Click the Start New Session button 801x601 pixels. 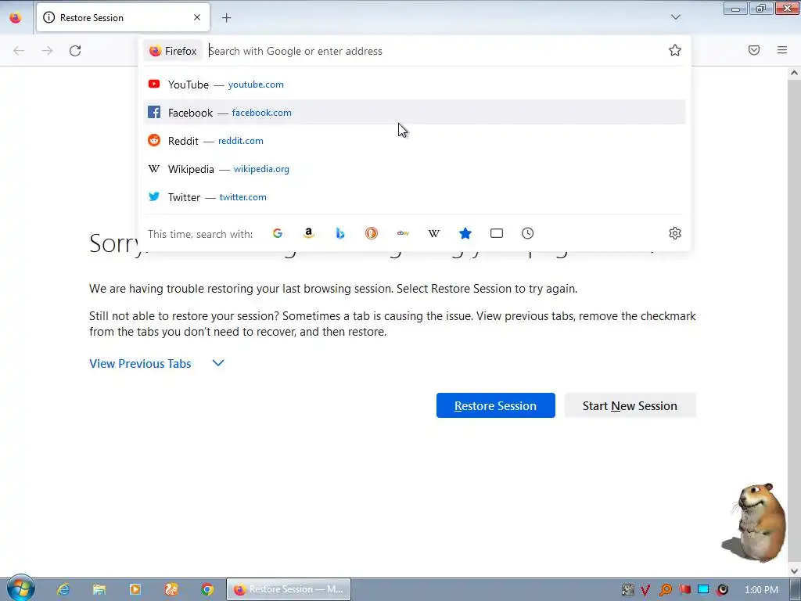click(630, 405)
